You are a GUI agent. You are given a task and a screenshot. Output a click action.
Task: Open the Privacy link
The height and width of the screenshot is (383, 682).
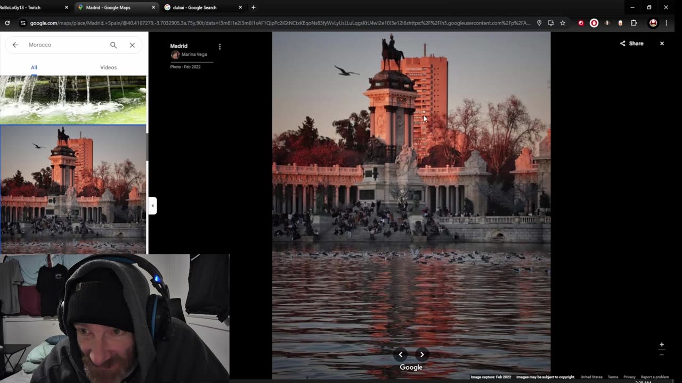pyautogui.click(x=629, y=377)
